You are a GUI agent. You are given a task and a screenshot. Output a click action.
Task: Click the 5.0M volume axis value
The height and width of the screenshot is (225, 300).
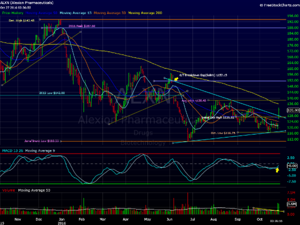click(291, 200)
